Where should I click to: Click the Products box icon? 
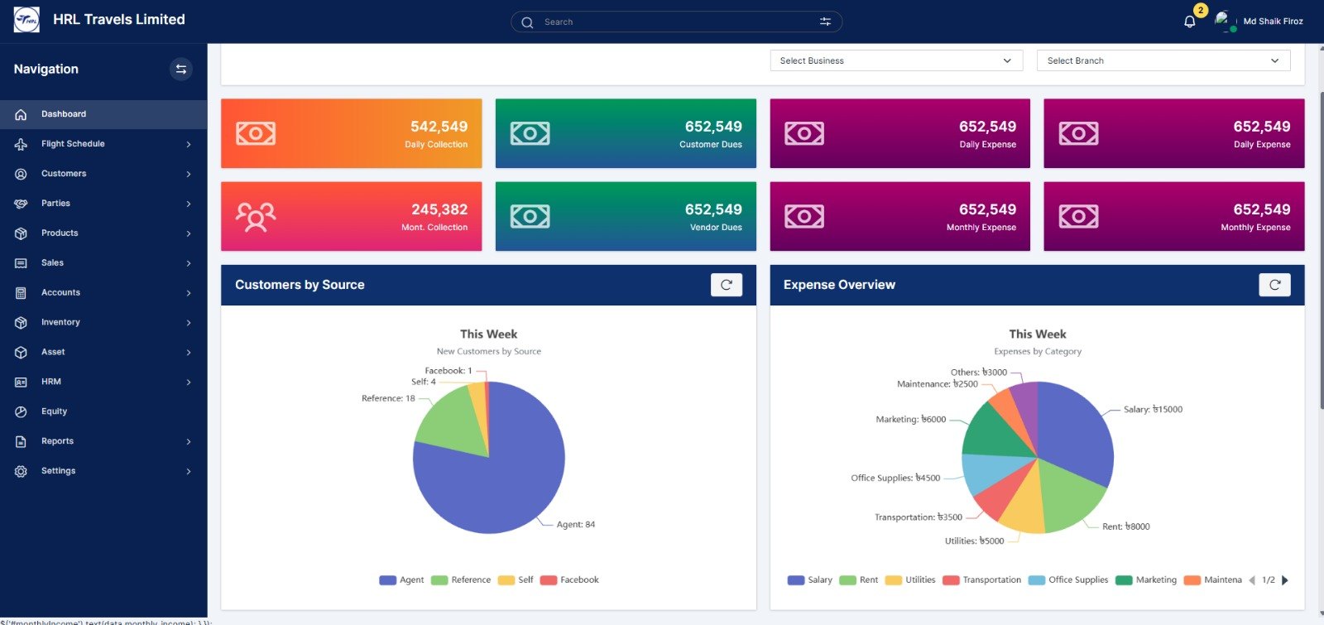click(x=22, y=233)
